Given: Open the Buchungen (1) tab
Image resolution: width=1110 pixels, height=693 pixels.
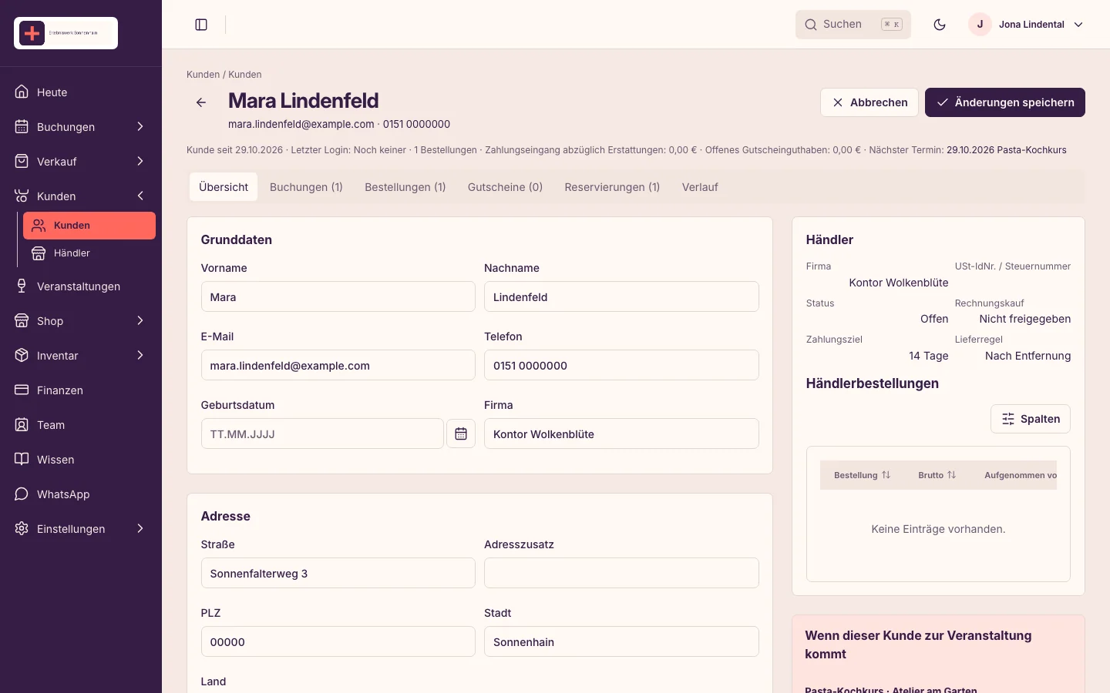Looking at the screenshot, I should point(306,187).
